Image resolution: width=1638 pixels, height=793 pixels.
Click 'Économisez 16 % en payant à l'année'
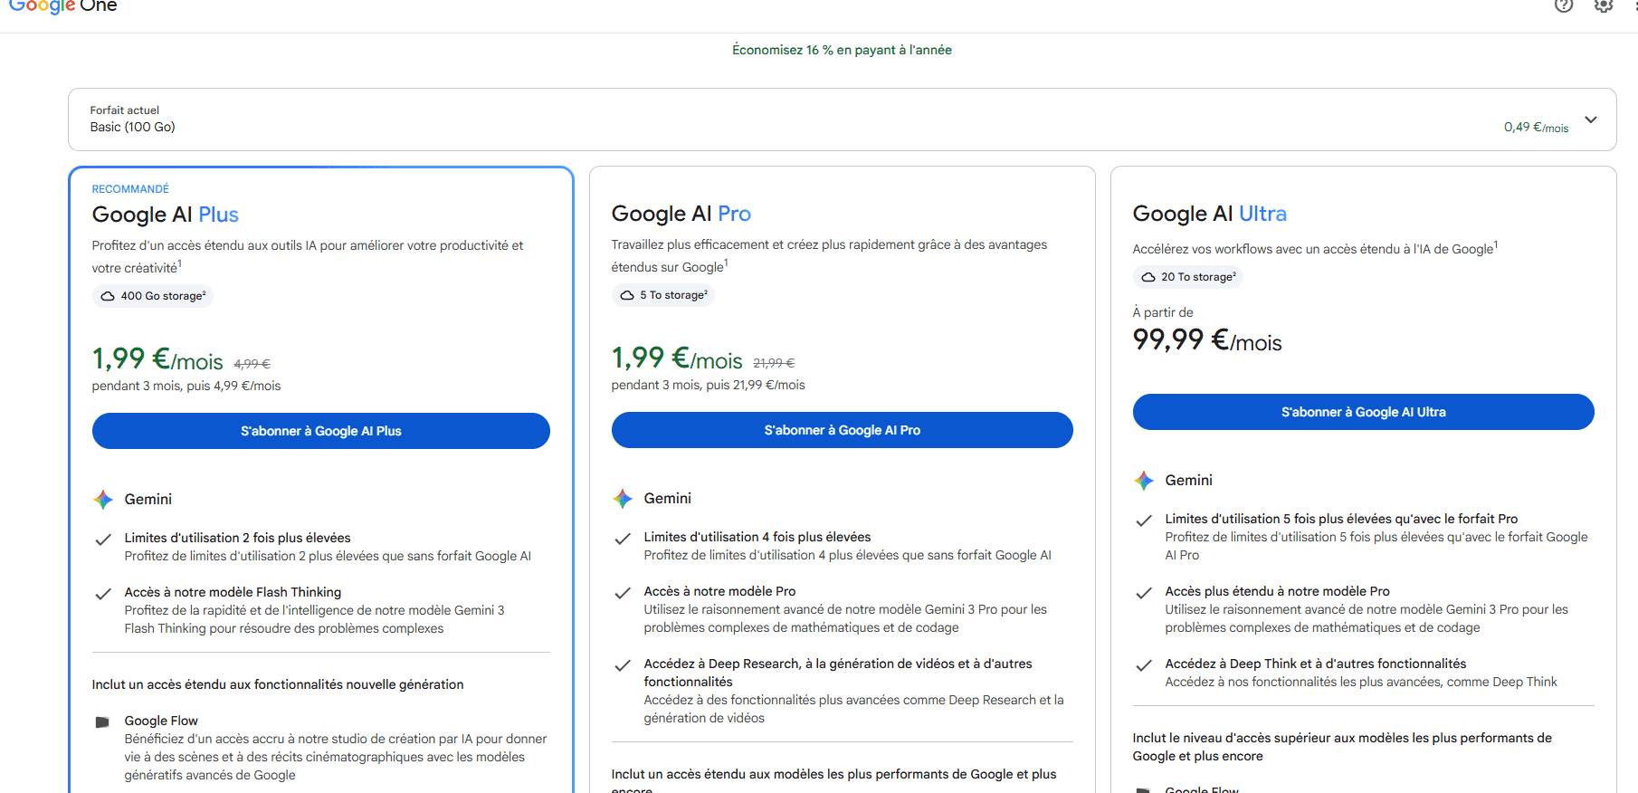click(842, 50)
